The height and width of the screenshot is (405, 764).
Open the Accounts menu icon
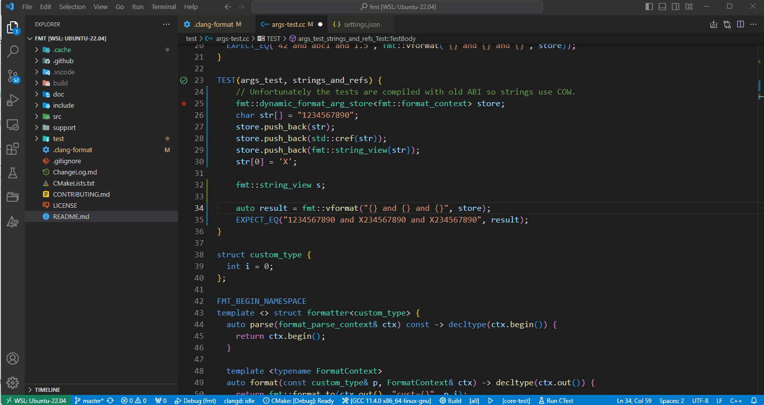(13, 358)
